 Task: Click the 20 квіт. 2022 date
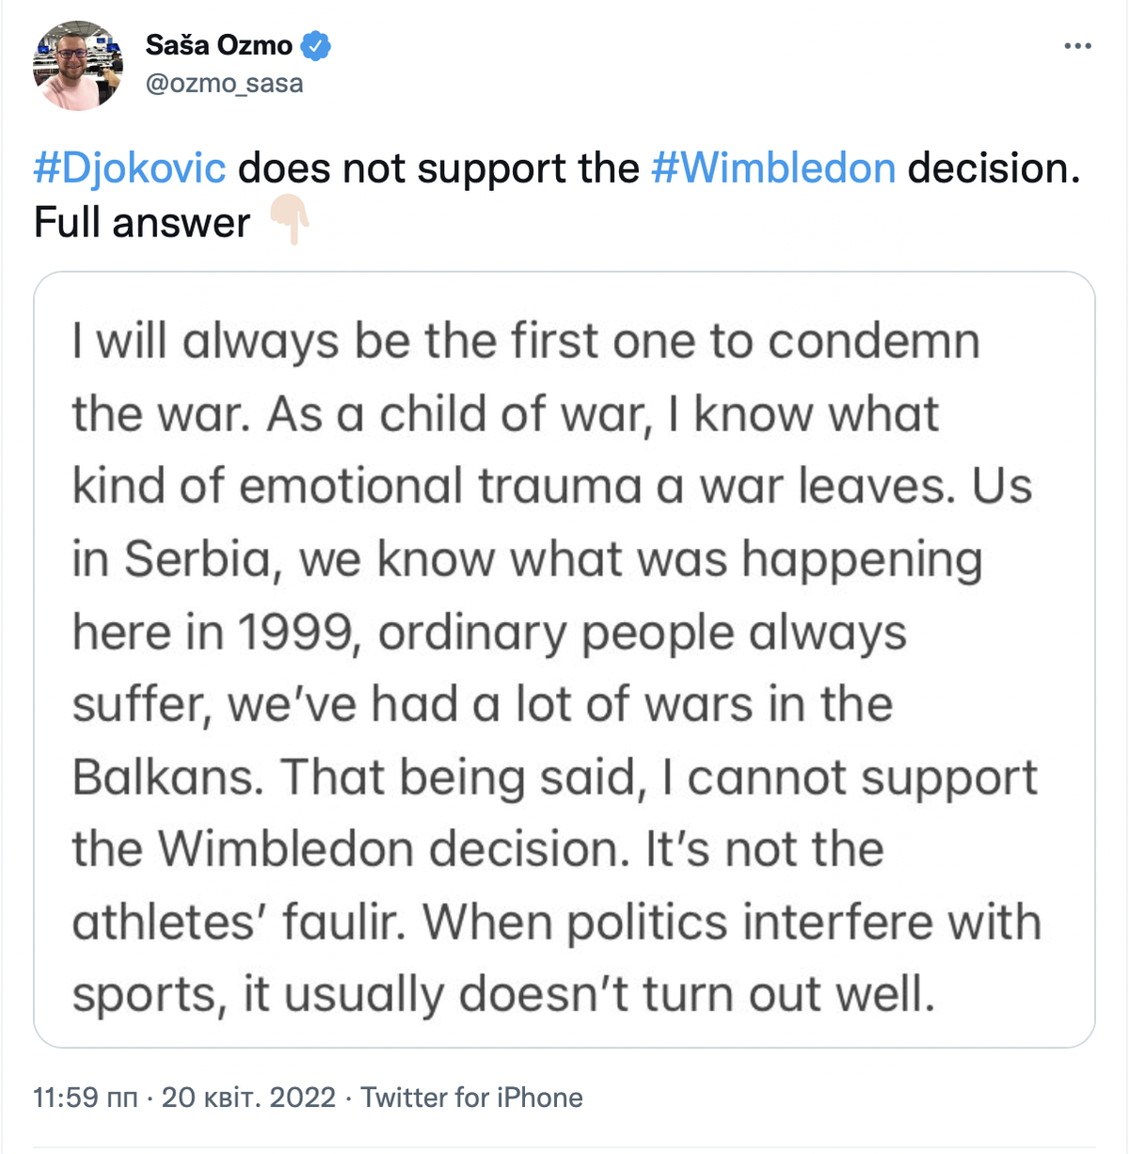click(248, 1098)
